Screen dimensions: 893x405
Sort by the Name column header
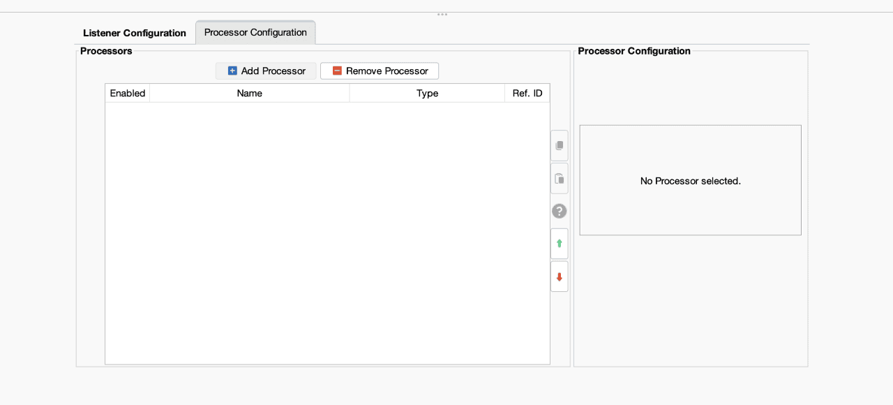[x=250, y=93]
